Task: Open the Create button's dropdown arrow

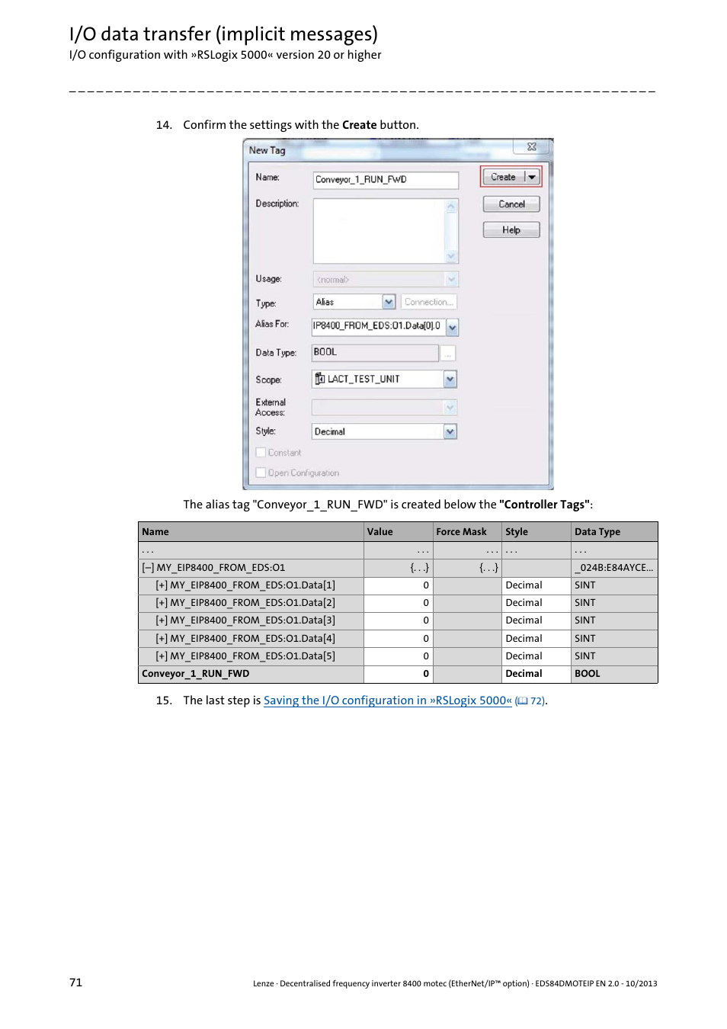Action: [532, 177]
